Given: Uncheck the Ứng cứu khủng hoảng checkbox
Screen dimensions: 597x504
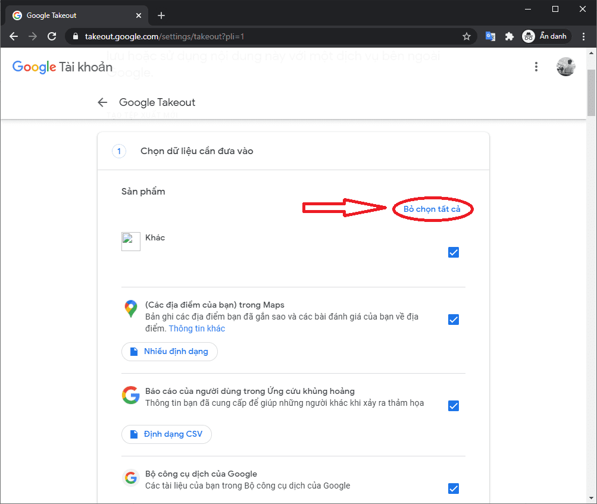Looking at the screenshot, I should 454,406.
